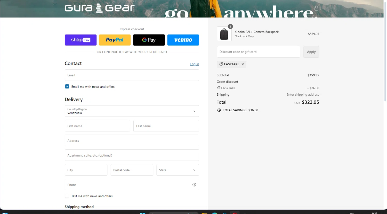Click the Subtotal label
This screenshot has height=214, width=387.
pyautogui.click(x=223, y=75)
